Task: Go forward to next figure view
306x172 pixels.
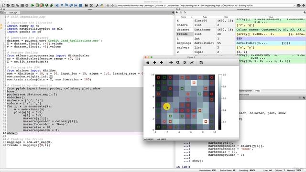Action: pyautogui.click(x=162, y=63)
